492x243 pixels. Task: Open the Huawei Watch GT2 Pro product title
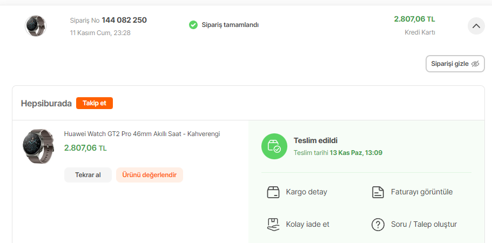(x=142, y=134)
